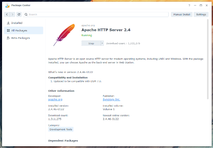
Task: Focus the Search input field
Action: 96,15
